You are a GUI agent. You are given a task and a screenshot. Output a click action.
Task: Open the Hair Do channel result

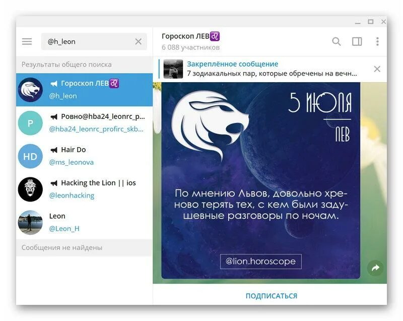[x=84, y=156]
